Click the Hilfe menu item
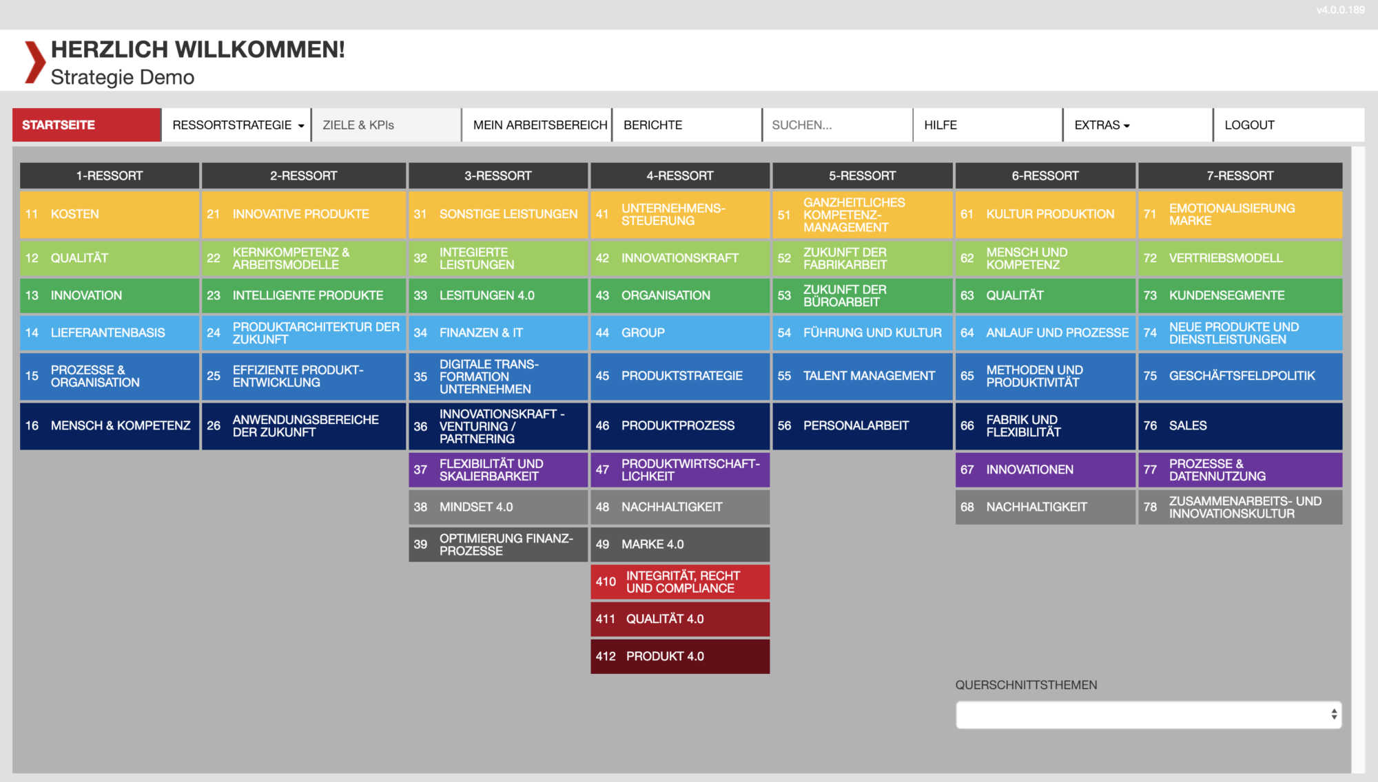The image size is (1378, 782). coord(987,125)
